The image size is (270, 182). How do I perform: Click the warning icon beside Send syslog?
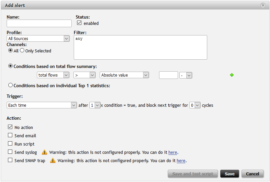45,152
